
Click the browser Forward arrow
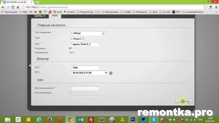pos(8,7)
